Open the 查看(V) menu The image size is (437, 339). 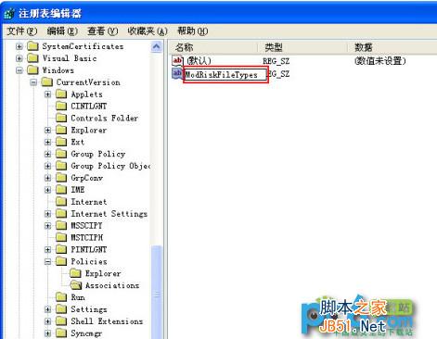click(103, 31)
